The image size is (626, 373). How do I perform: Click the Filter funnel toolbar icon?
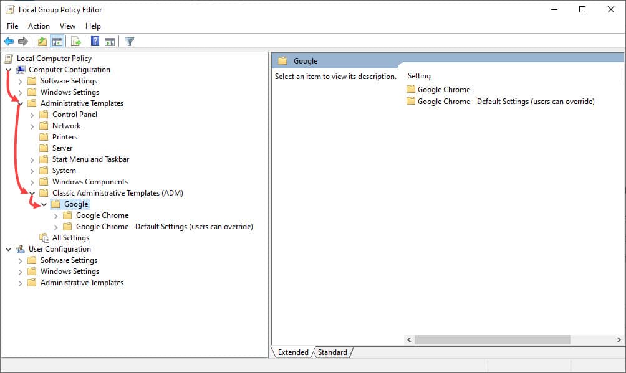click(129, 41)
